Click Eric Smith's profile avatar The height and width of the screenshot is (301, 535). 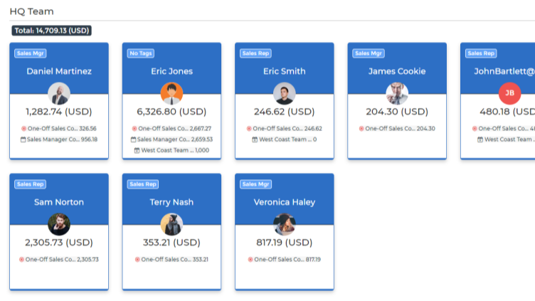[x=284, y=93]
